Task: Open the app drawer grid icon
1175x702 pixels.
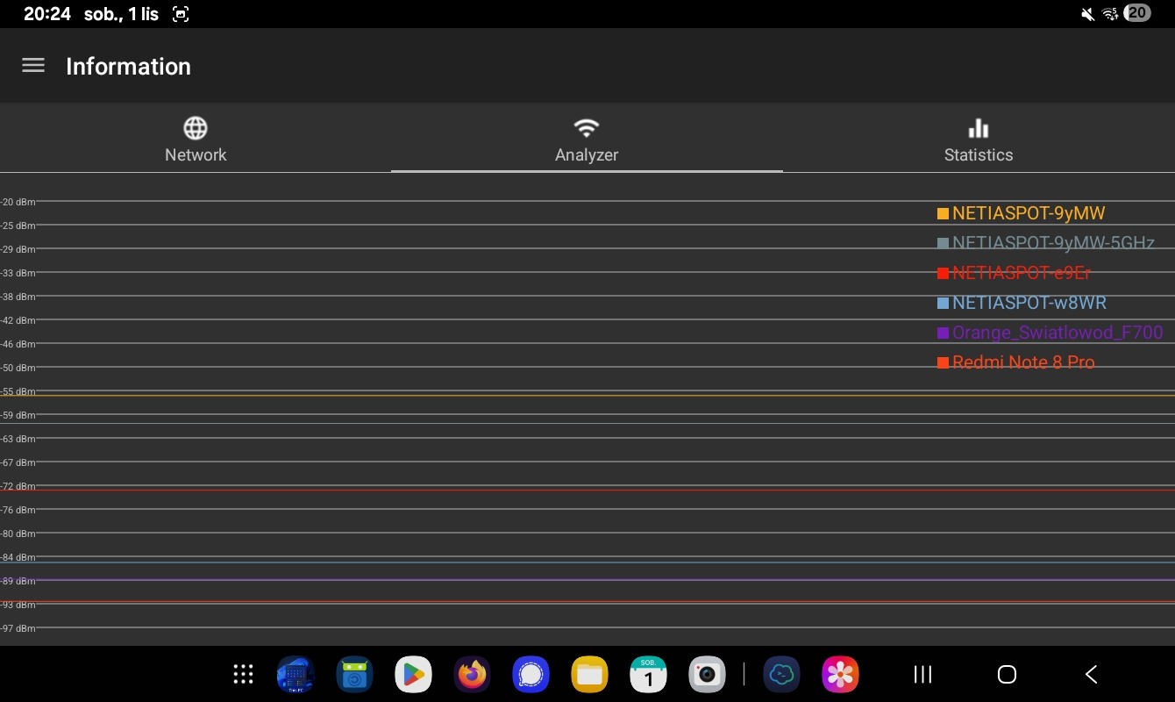Action: 243,674
